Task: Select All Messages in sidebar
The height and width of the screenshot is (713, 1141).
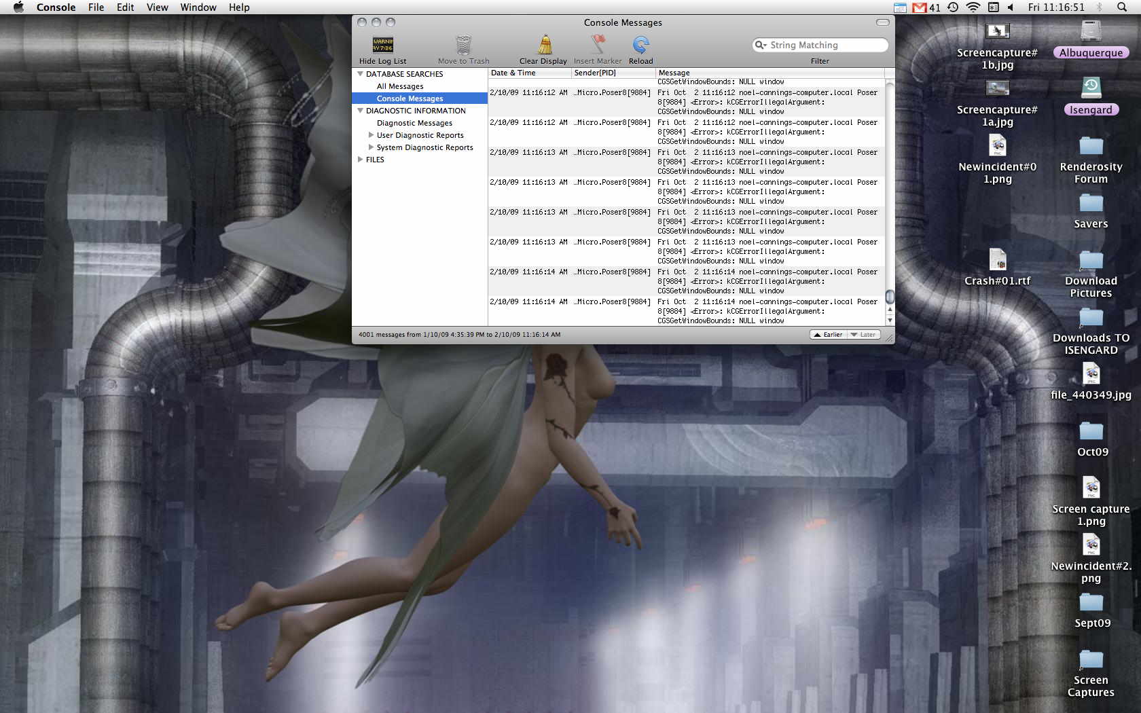Action: [400, 86]
